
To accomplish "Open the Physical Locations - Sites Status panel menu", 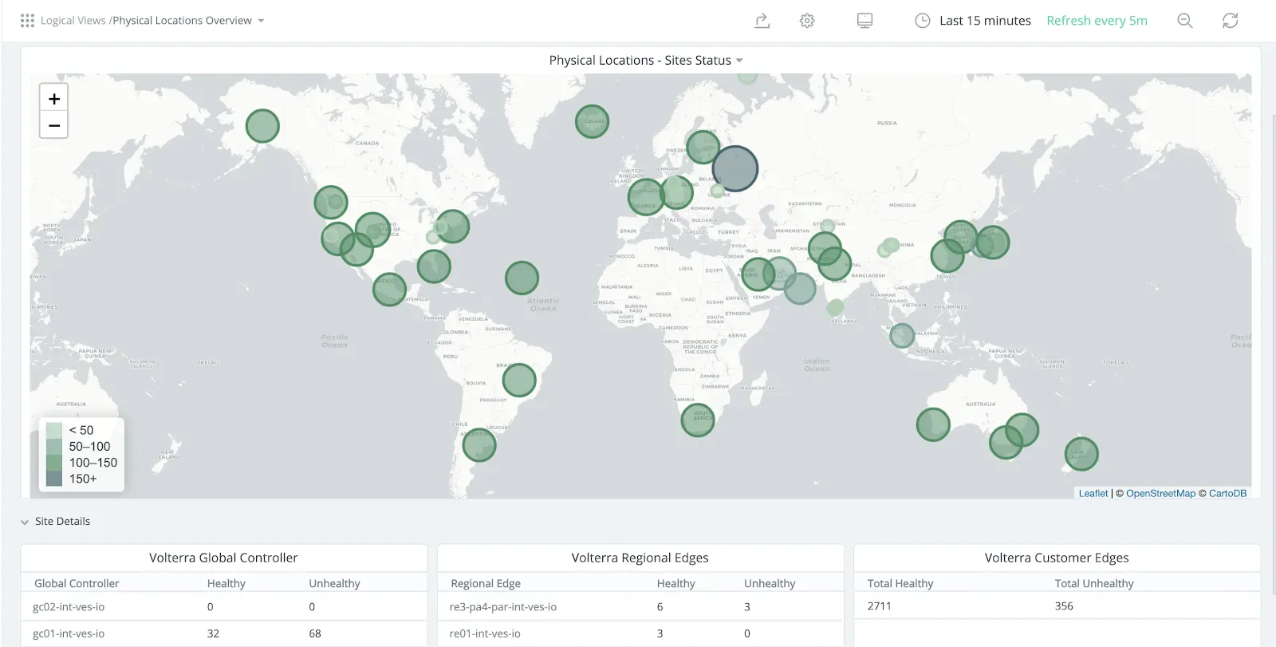I will [646, 61].
